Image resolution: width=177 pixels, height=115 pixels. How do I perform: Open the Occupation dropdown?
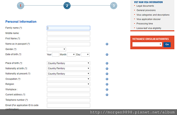click(x=68, y=79)
